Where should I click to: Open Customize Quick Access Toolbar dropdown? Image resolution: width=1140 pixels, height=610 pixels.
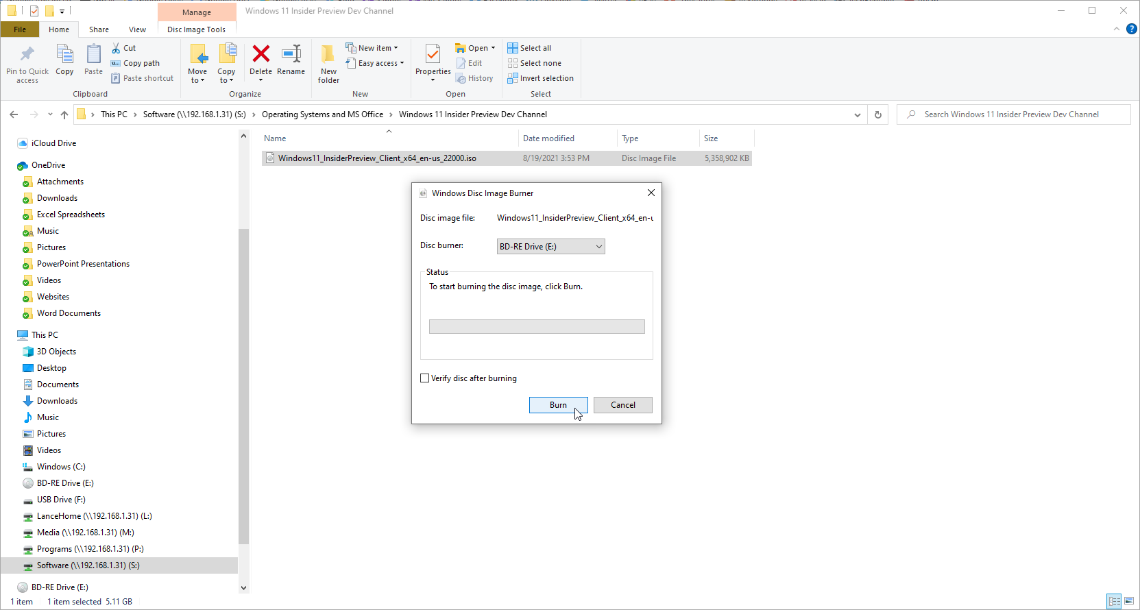[62, 11]
